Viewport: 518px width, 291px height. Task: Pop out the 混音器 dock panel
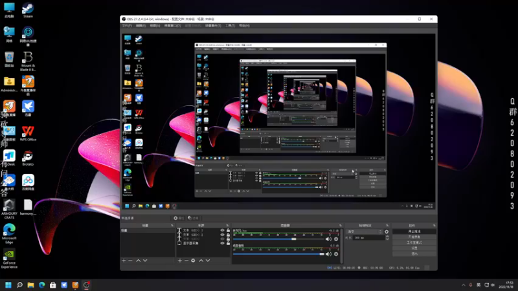[x=341, y=226]
